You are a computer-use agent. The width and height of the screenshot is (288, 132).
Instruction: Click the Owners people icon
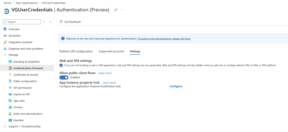point(10,107)
